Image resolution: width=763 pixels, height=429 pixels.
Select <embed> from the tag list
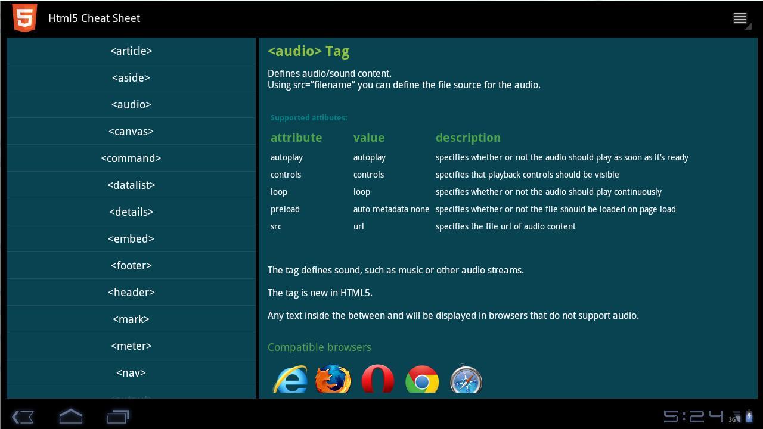pyautogui.click(x=131, y=238)
